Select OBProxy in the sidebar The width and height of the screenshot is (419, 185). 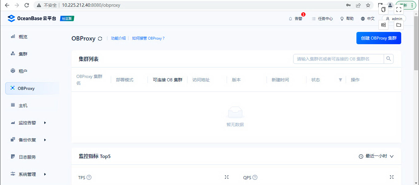coord(32,88)
